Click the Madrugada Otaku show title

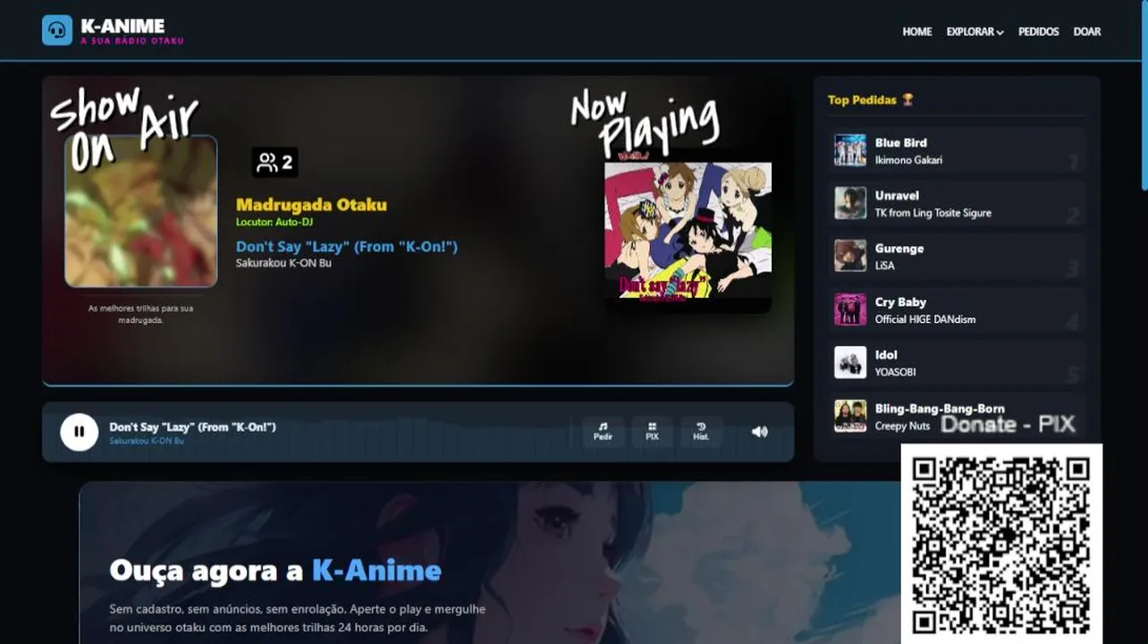click(x=311, y=205)
